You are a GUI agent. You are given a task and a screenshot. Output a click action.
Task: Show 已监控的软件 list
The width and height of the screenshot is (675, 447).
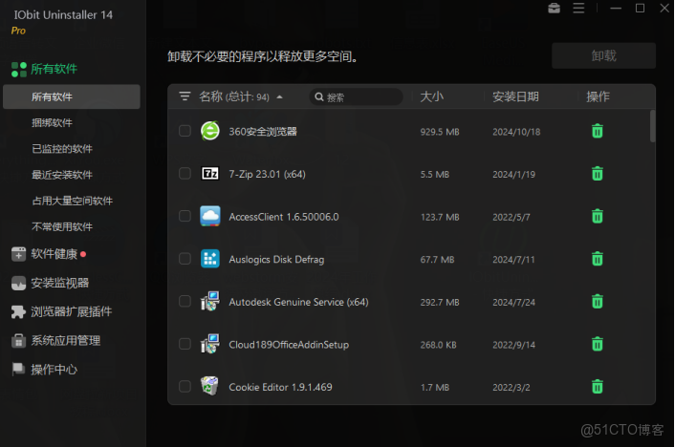62,149
